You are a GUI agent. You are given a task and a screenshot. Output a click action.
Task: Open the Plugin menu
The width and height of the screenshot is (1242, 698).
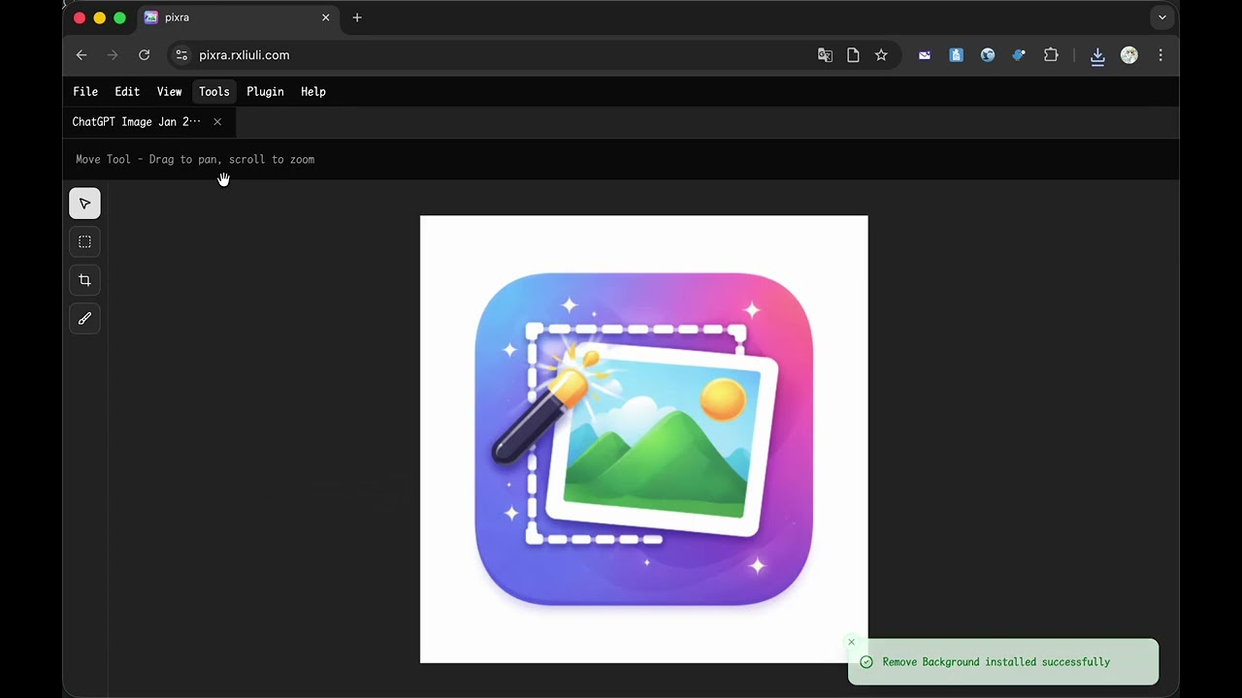click(265, 91)
